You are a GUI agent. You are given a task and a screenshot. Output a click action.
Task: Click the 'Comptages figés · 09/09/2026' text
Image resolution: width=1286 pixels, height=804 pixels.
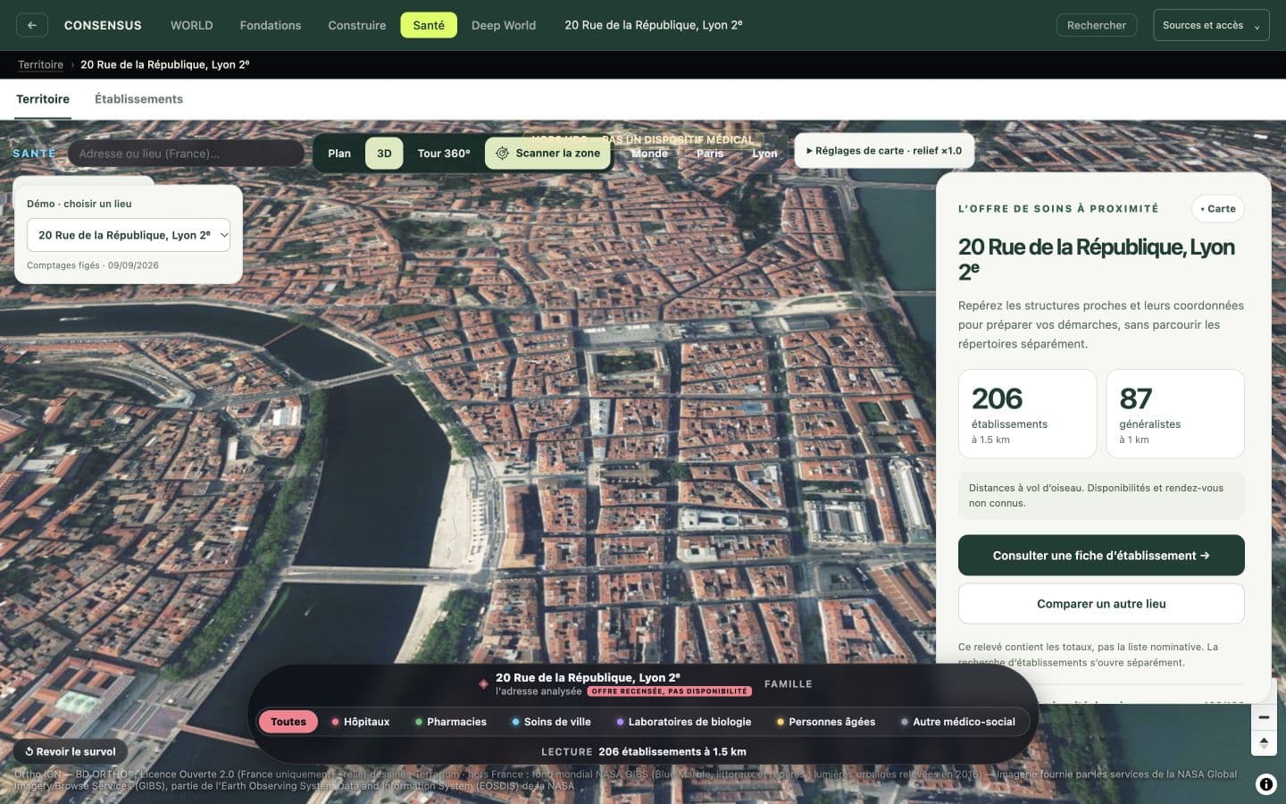tap(93, 265)
